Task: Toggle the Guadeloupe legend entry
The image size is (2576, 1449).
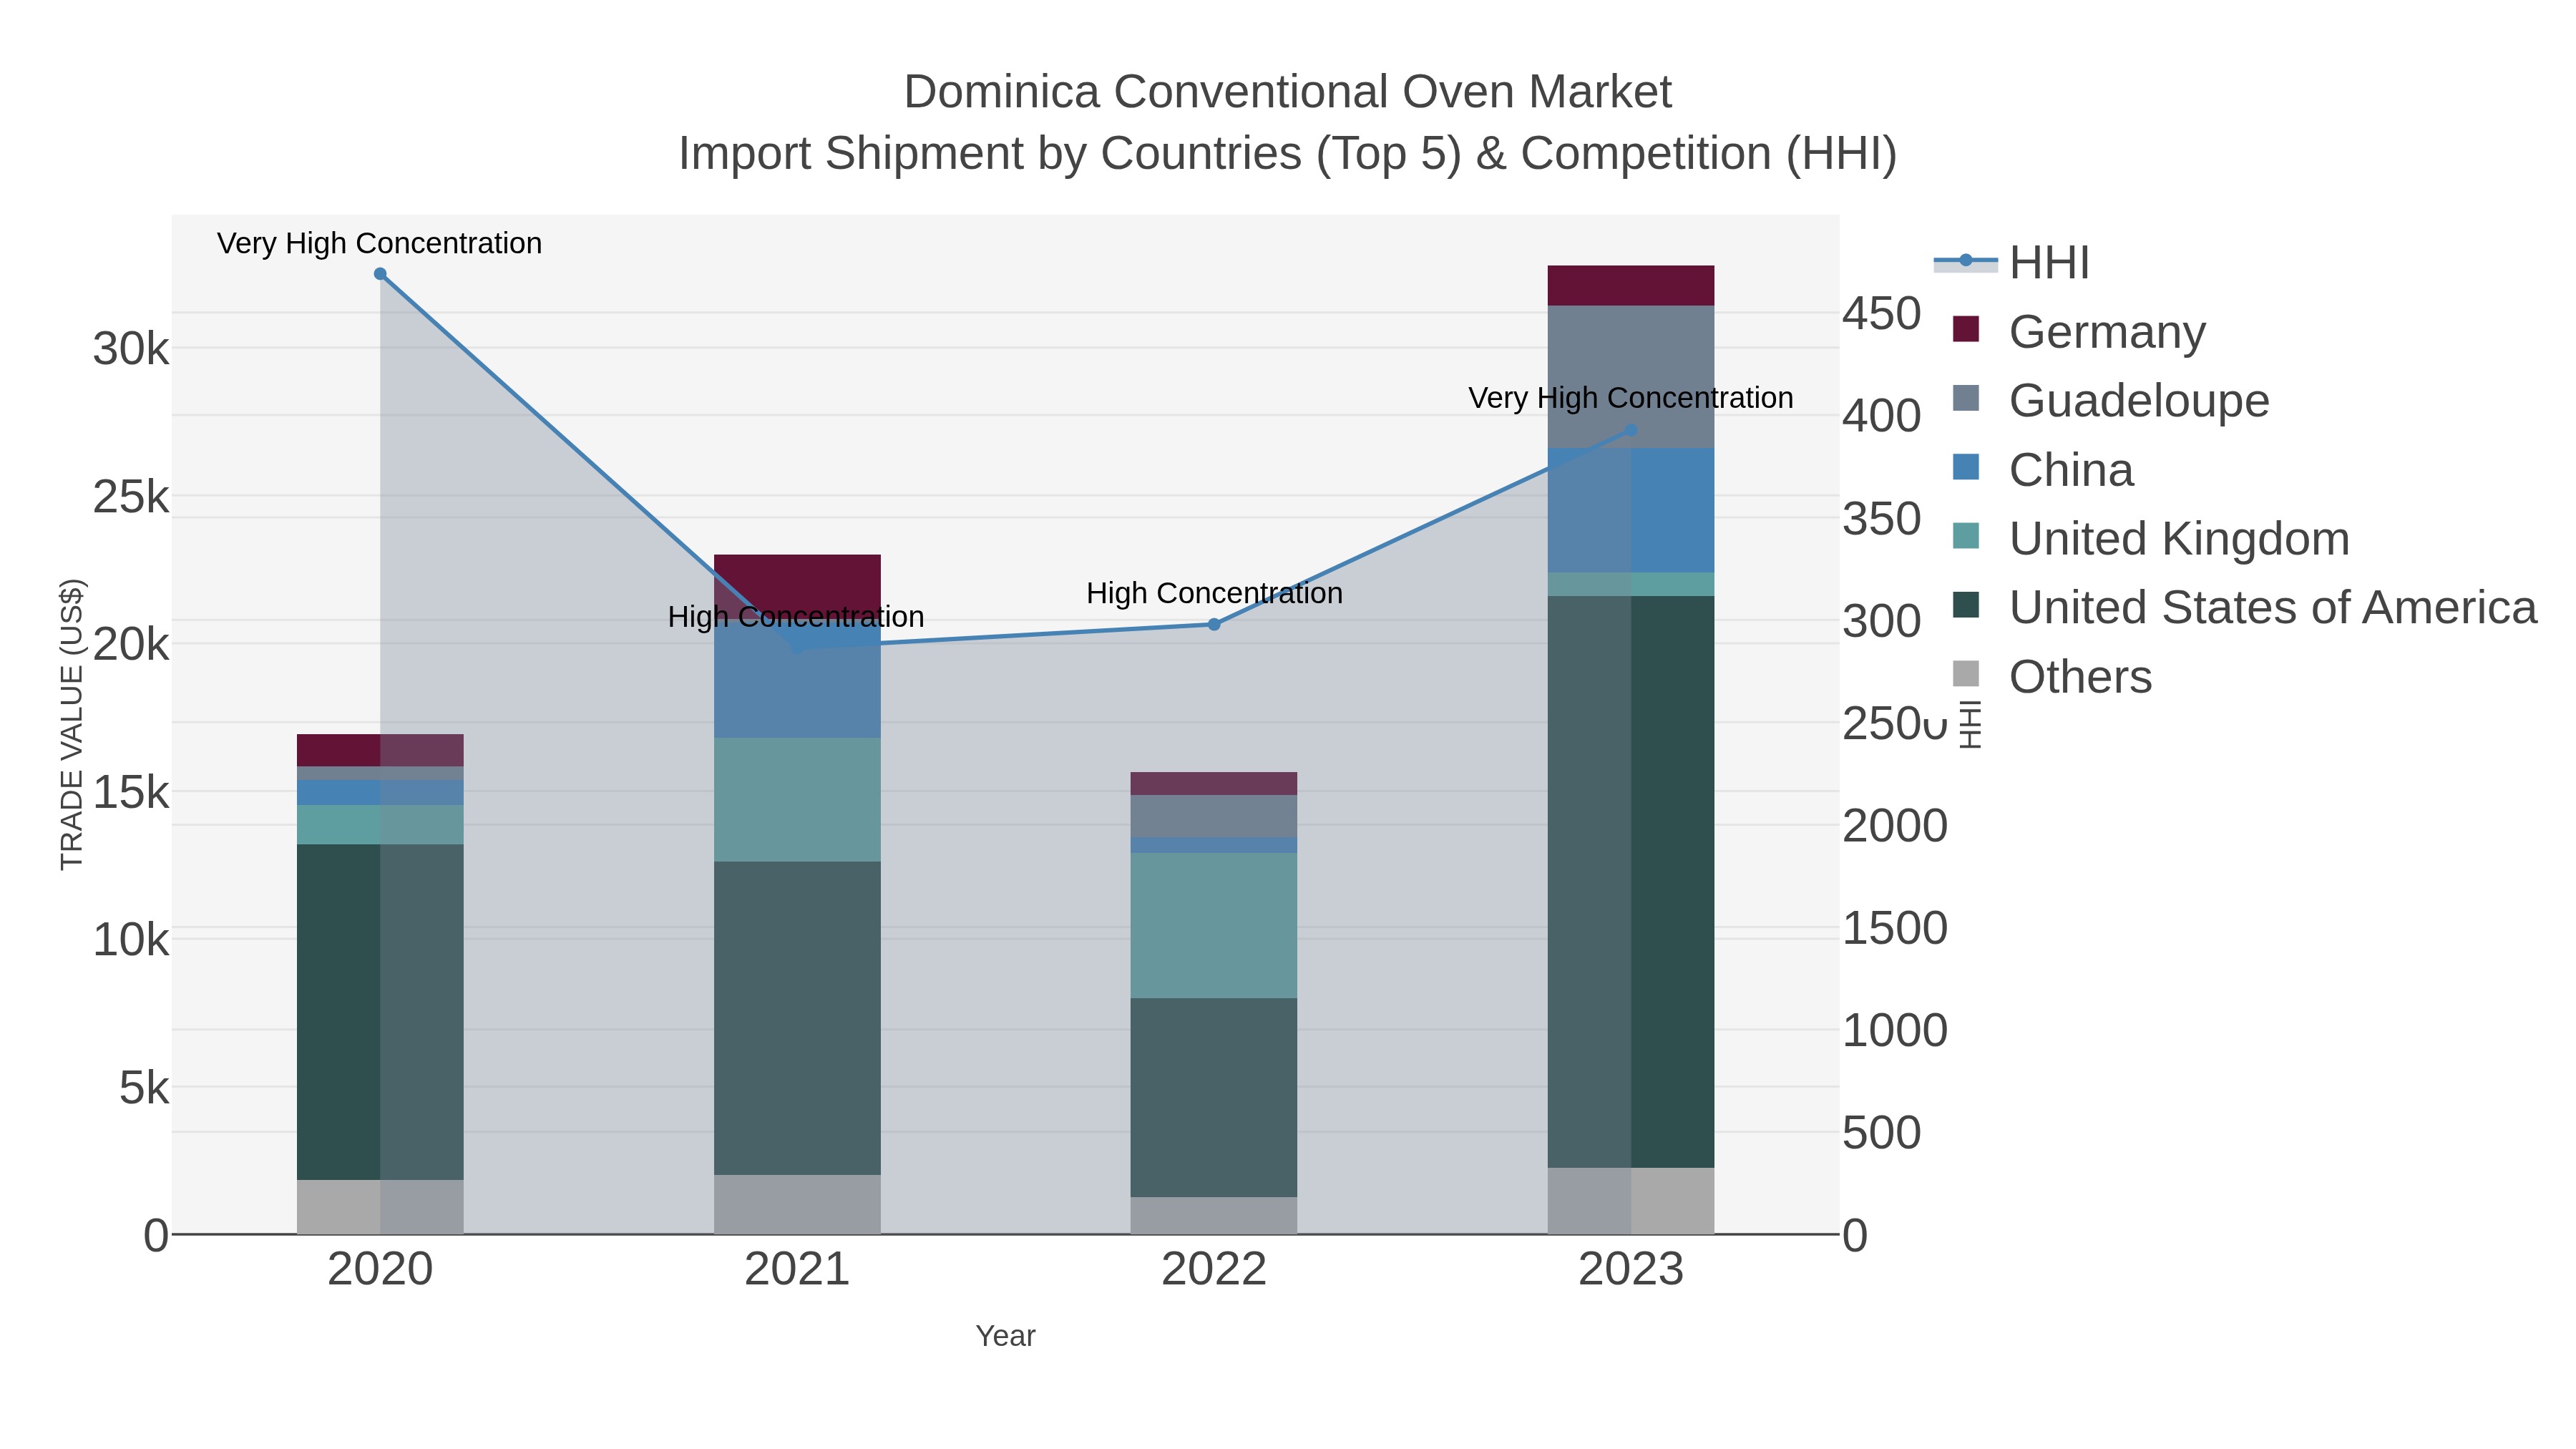Action: click(2111, 400)
